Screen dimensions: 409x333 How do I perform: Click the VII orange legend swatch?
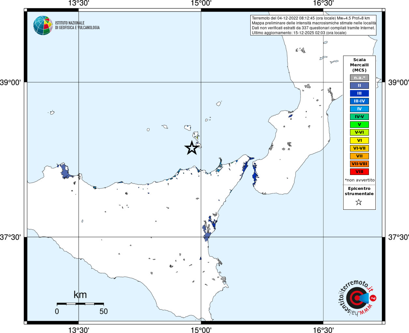pyautogui.click(x=359, y=156)
